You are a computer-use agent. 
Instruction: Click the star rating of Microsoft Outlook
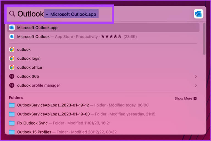111,36
